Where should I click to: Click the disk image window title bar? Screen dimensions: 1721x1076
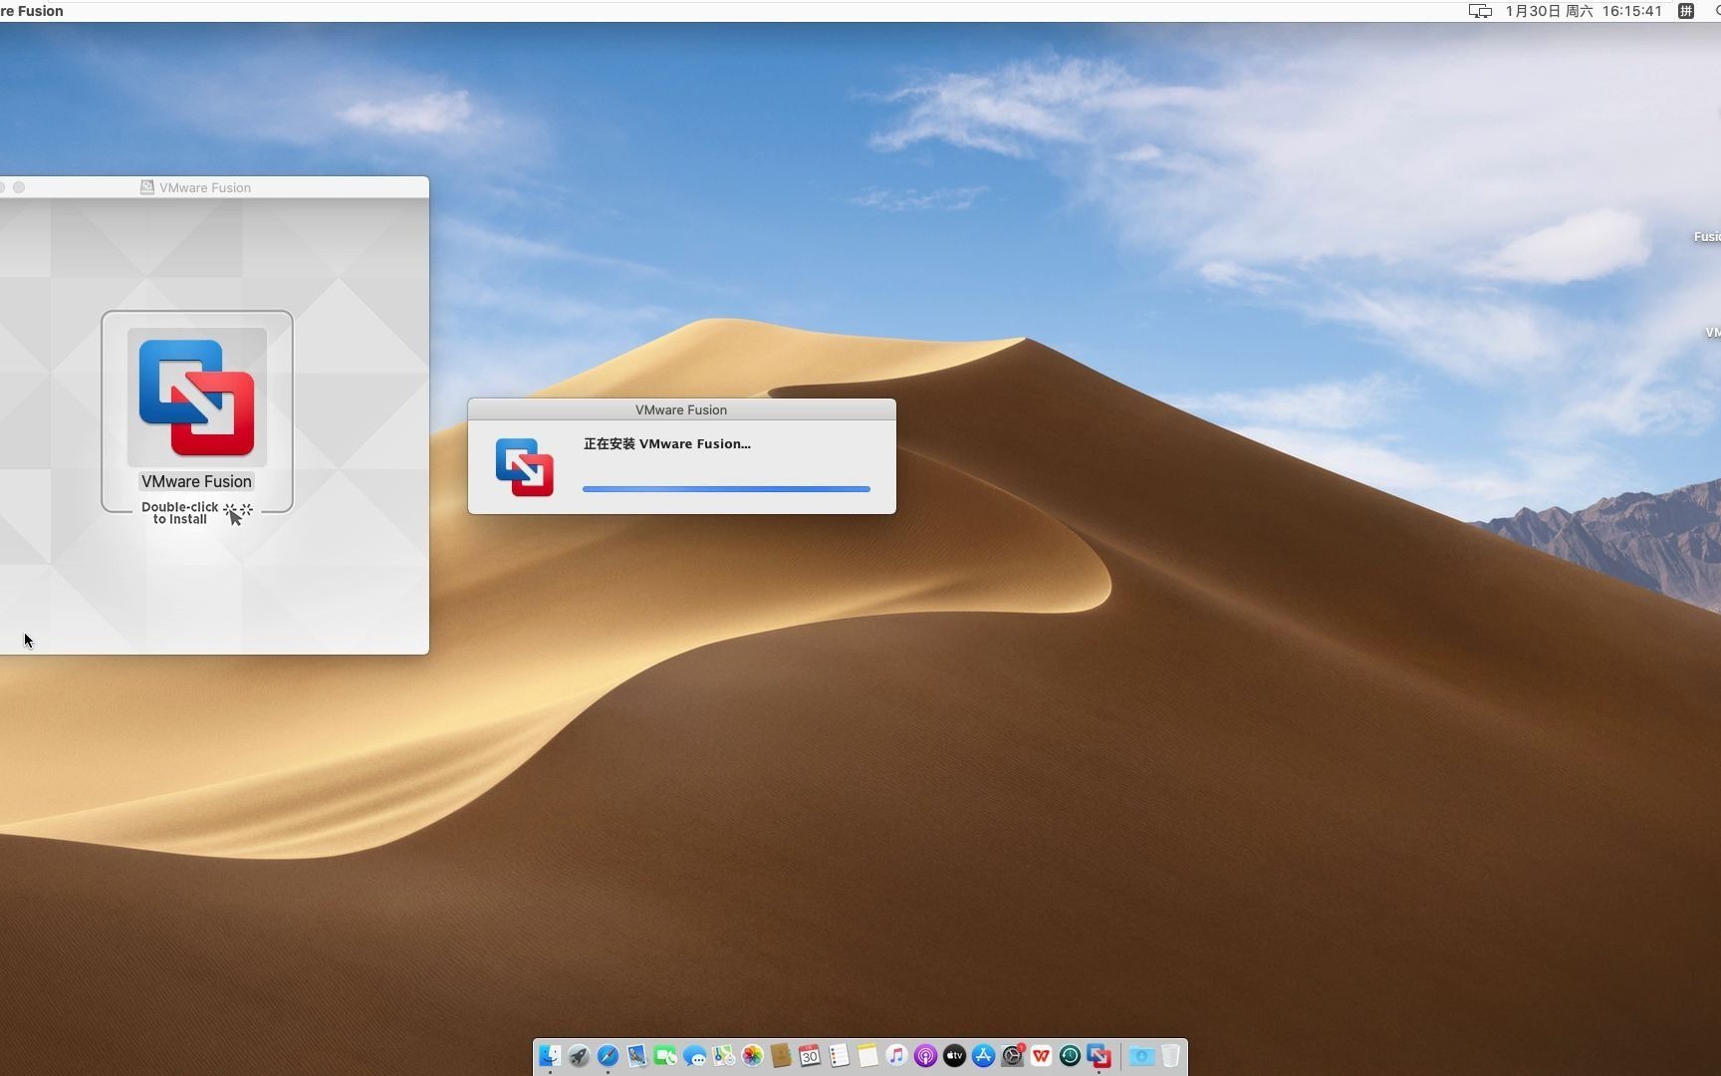214,187
